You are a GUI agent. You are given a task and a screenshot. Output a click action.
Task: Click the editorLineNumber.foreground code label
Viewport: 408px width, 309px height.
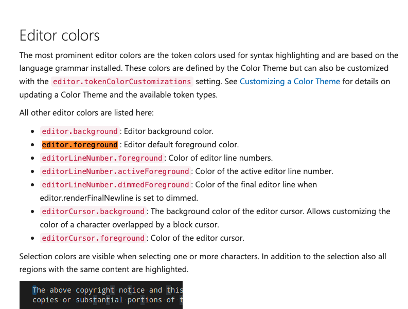coord(102,158)
